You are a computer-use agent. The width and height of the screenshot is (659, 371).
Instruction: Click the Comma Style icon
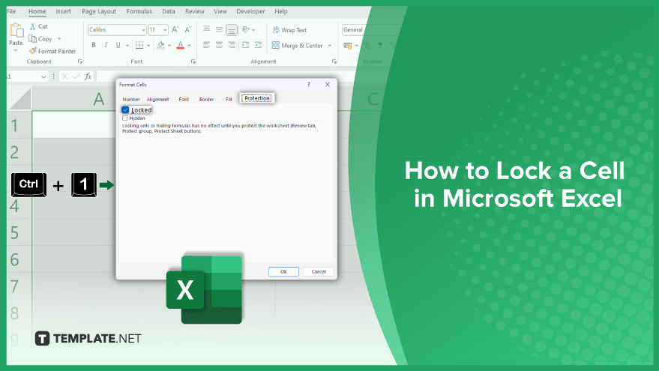pyautogui.click(x=380, y=46)
